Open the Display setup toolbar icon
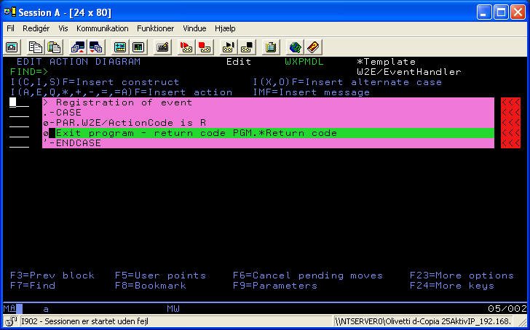Viewport: 530px width, 330px height. 120,47
